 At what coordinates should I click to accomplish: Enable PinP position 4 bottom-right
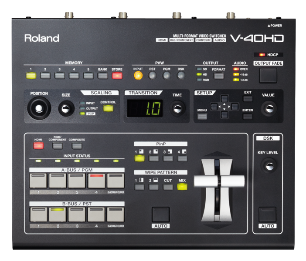point(182,158)
